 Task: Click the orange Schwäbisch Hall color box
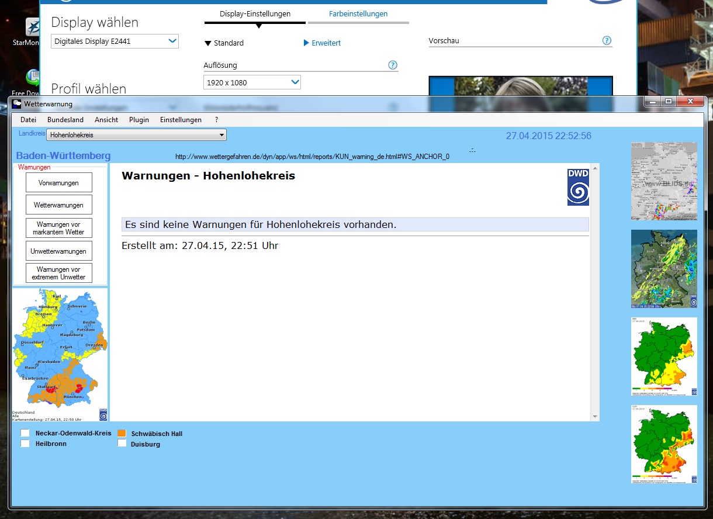pyautogui.click(x=122, y=433)
